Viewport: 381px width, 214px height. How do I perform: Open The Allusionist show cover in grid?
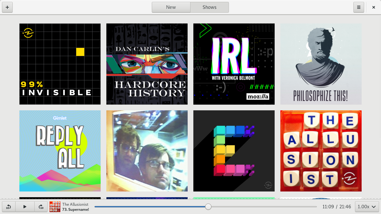pos(321,151)
